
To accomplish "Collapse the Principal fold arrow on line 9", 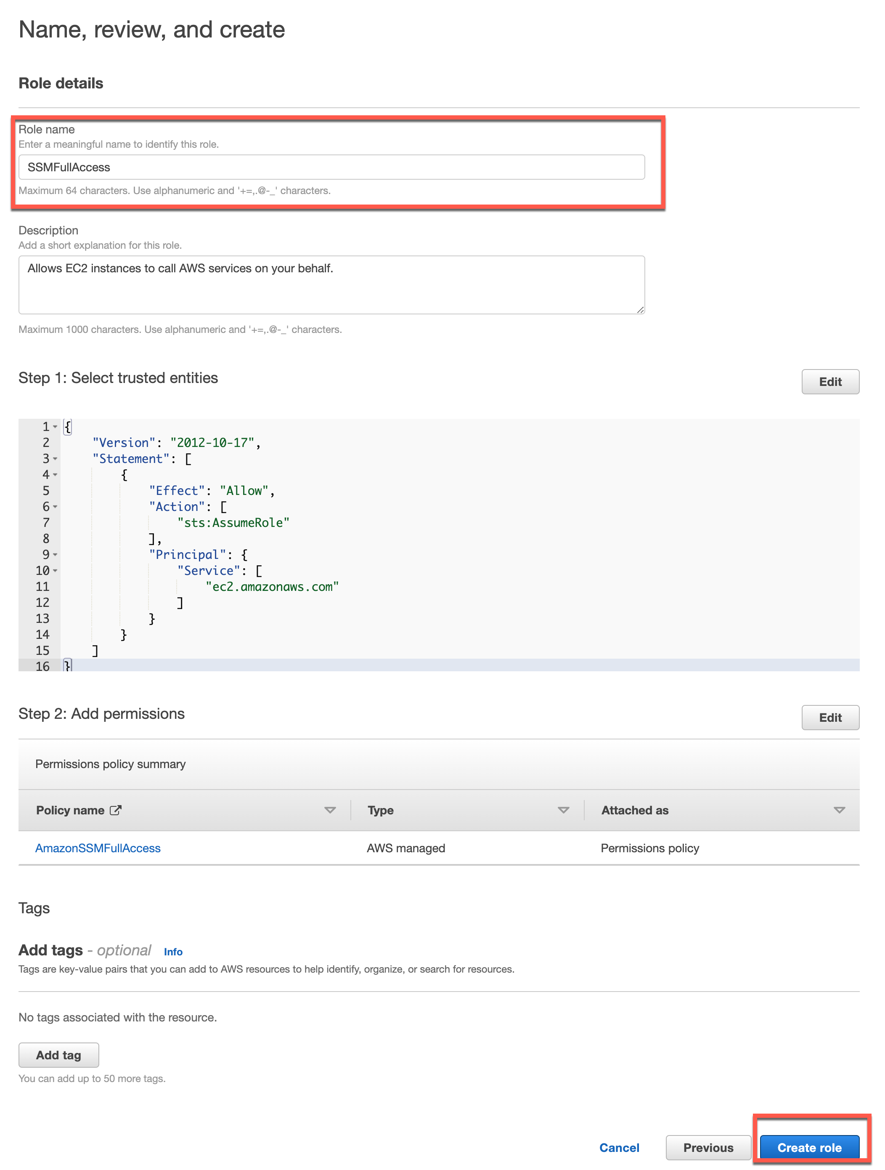I will click(56, 555).
